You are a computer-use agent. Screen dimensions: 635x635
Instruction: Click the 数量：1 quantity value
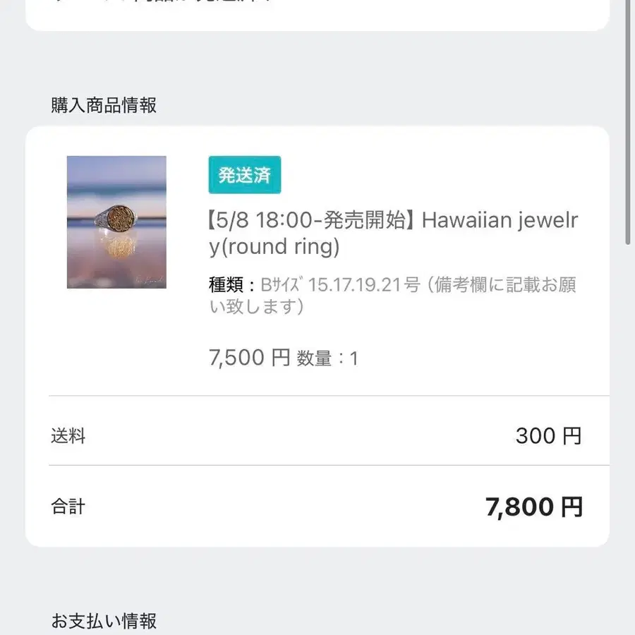pos(326,358)
